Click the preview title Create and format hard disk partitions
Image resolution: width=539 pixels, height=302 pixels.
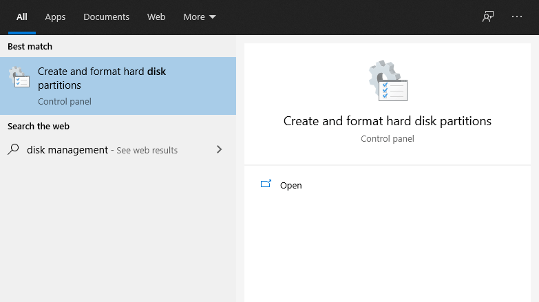click(388, 121)
